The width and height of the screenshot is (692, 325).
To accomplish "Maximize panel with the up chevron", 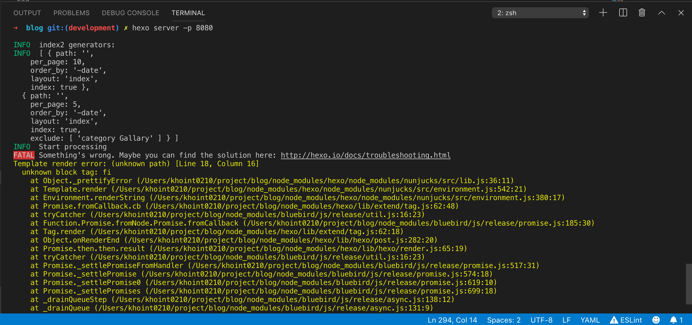I will tap(662, 13).
